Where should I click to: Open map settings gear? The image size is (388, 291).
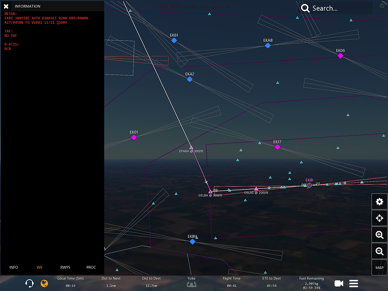[379, 202]
